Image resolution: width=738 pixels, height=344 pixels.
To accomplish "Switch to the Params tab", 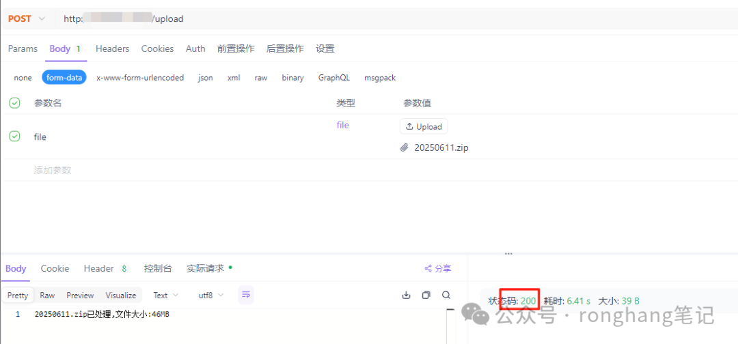I will [x=23, y=48].
